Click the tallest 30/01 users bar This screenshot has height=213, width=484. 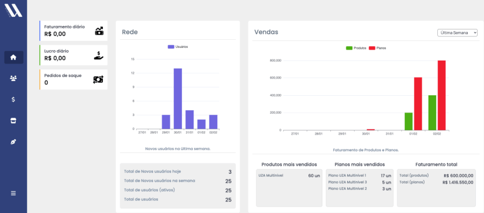[x=178, y=99]
